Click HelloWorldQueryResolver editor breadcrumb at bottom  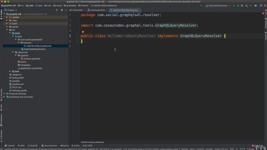92,142
